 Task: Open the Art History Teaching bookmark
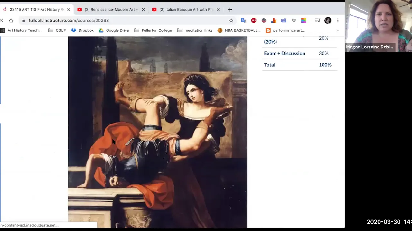coord(25,30)
